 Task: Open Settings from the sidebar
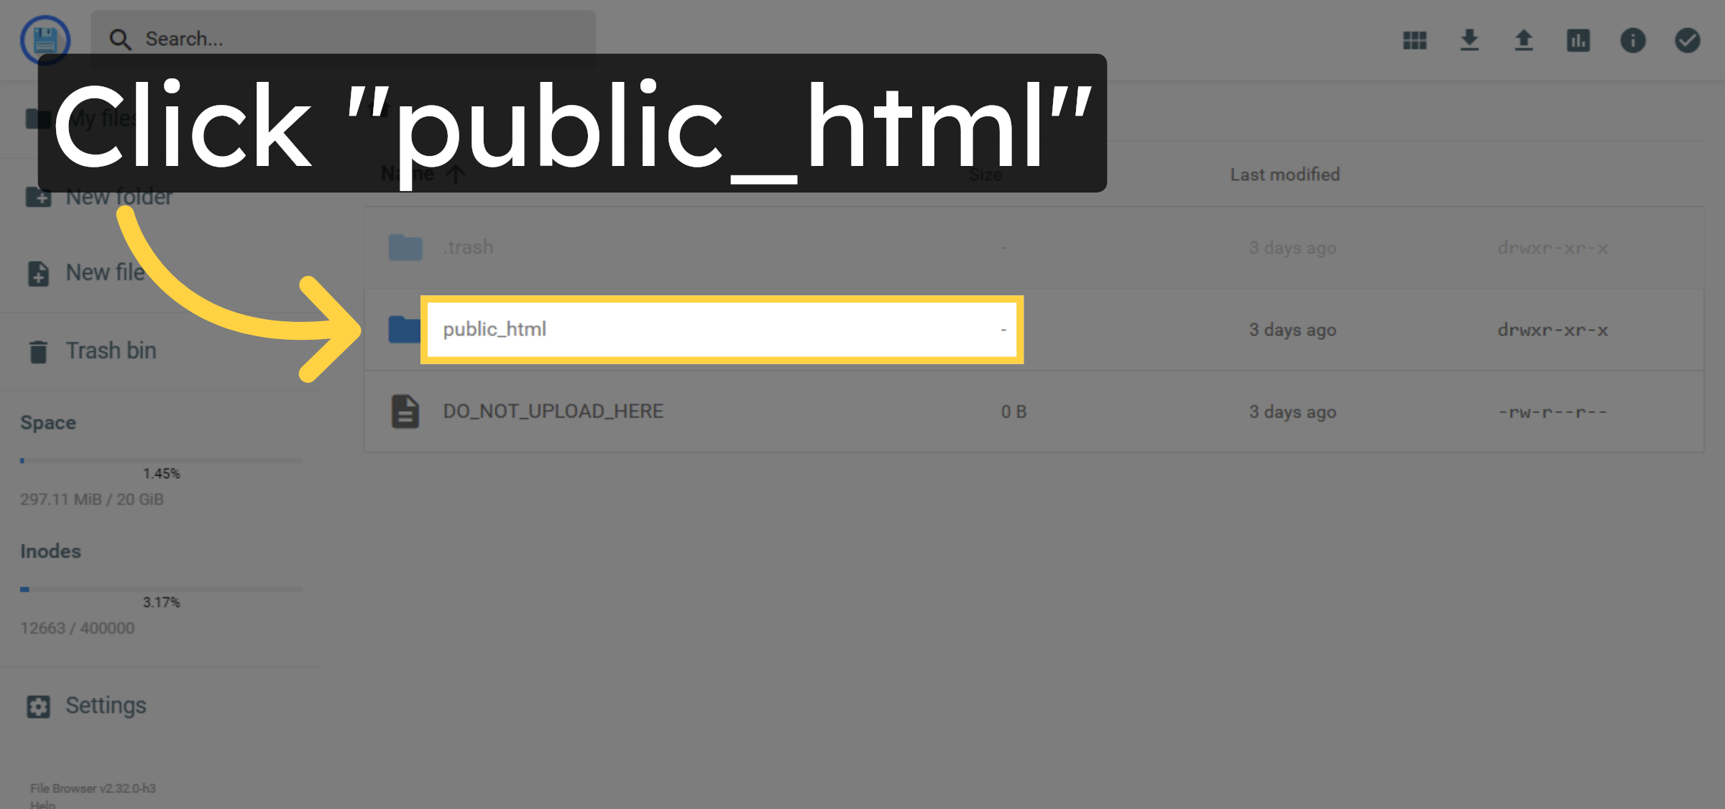105,706
